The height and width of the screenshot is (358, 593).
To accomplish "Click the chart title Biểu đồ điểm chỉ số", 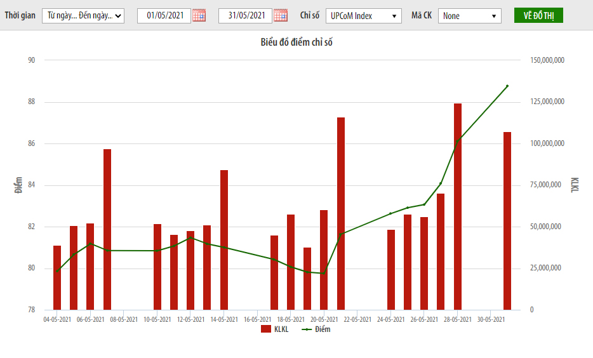I will 296,43.
